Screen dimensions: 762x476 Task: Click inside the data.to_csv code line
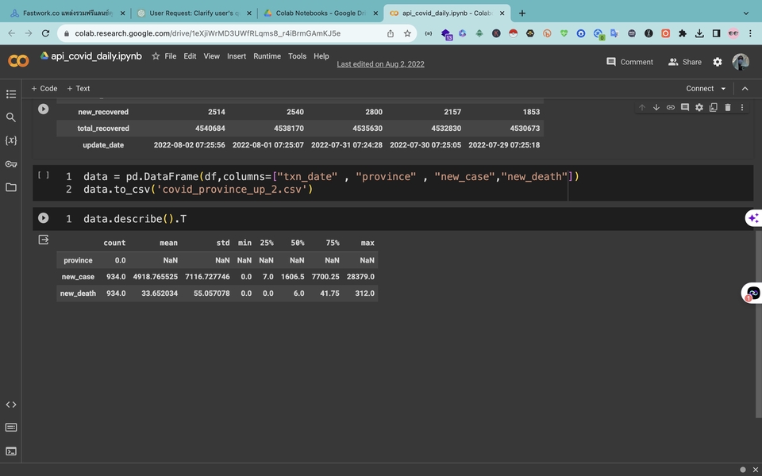pos(198,190)
